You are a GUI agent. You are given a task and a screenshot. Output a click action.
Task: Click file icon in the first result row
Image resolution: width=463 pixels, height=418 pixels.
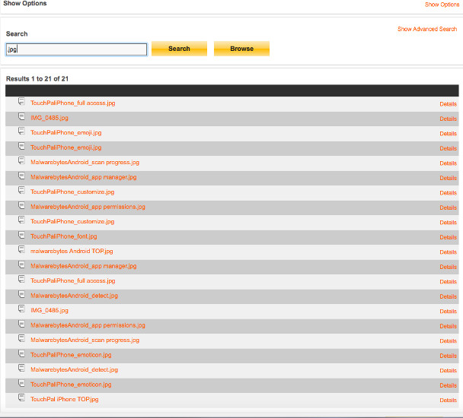(21, 102)
